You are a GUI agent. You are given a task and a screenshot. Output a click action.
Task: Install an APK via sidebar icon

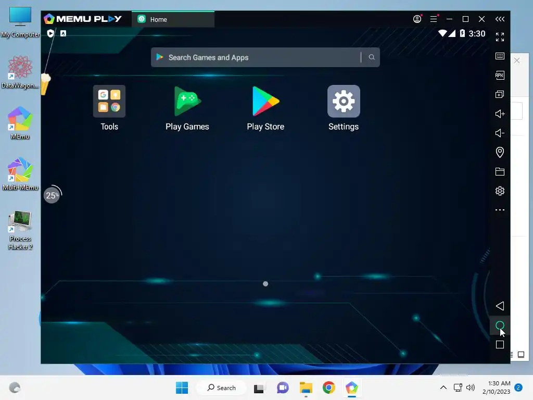(500, 75)
